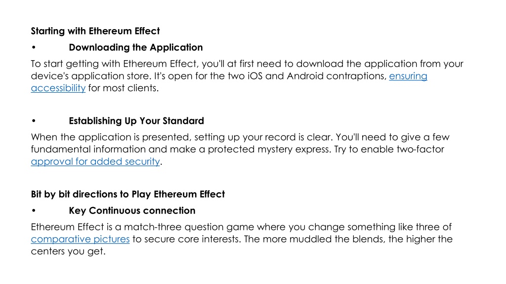Open "approval for added security" link

pyautogui.click(x=95, y=161)
